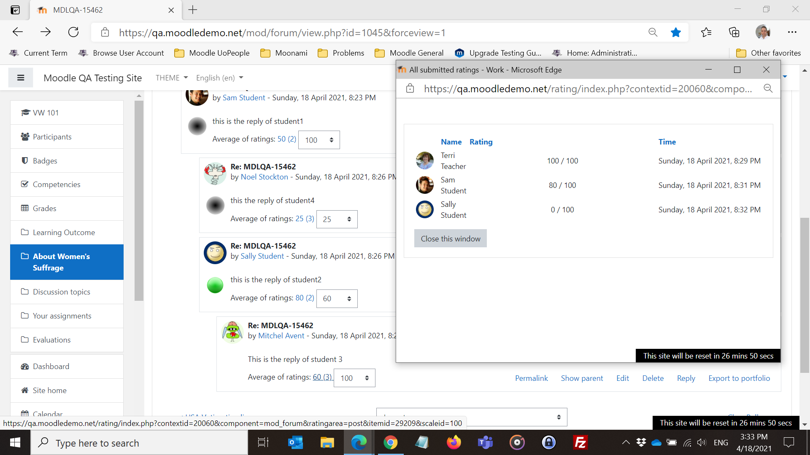The image size is (810, 455).
Task: Open a new browser tab
Action: click(193, 10)
